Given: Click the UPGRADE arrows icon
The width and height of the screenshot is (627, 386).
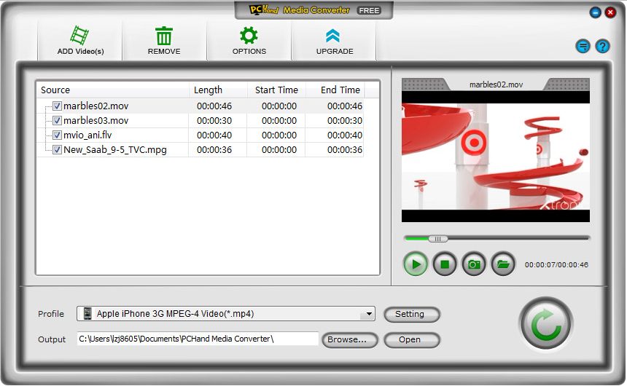Looking at the screenshot, I should pos(334,36).
